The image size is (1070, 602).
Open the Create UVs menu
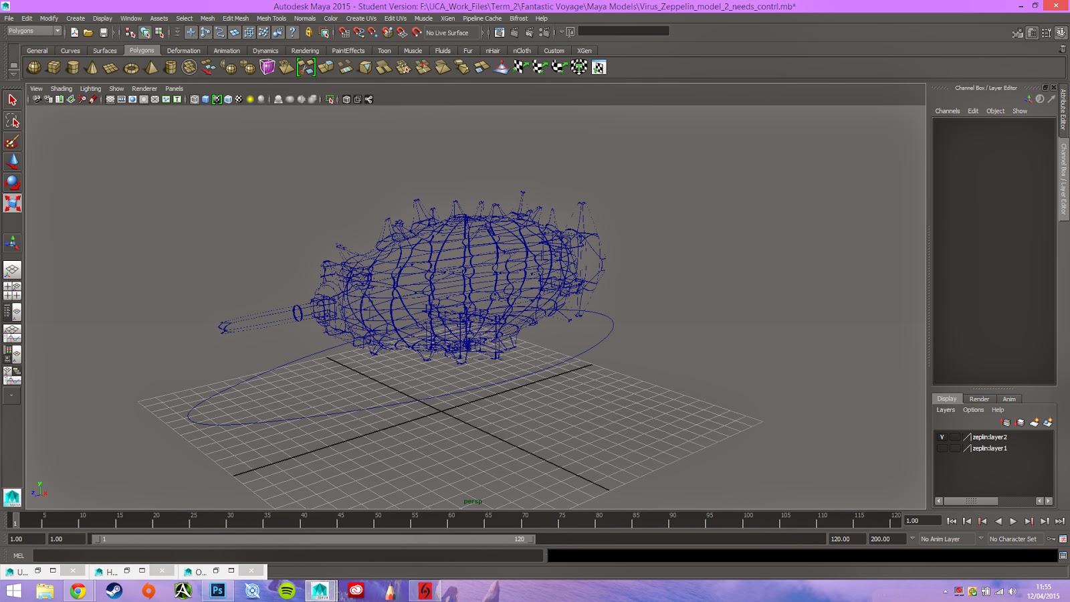click(x=361, y=19)
